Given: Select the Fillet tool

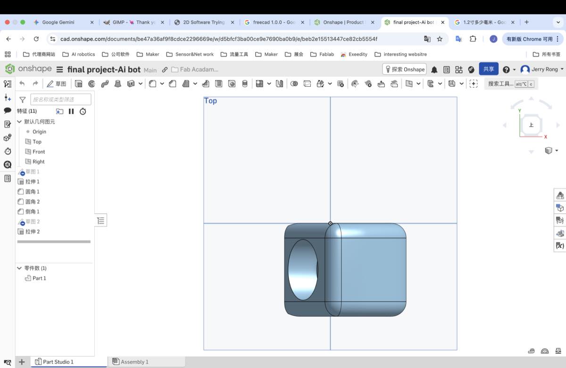Looking at the screenshot, I should pos(153,84).
